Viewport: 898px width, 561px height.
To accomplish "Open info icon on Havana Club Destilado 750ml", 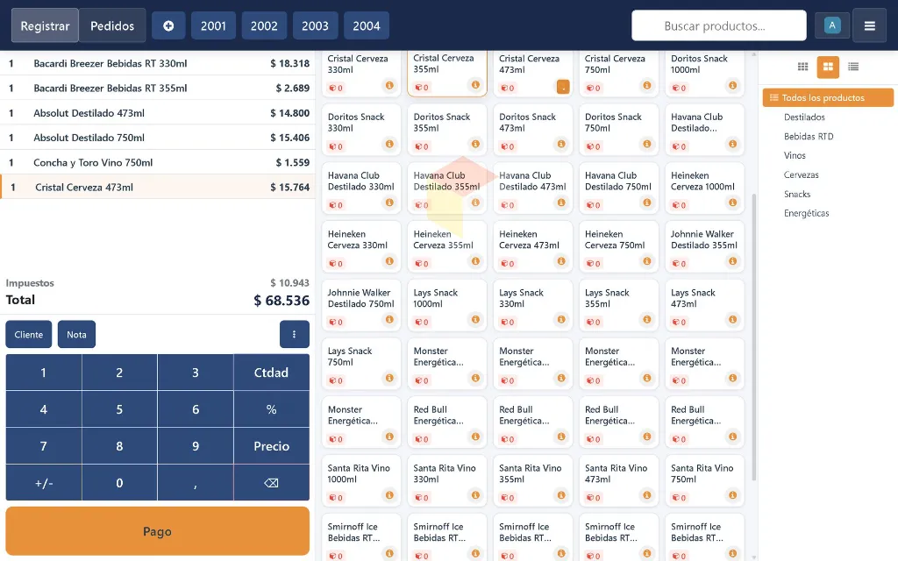I will 646,202.
